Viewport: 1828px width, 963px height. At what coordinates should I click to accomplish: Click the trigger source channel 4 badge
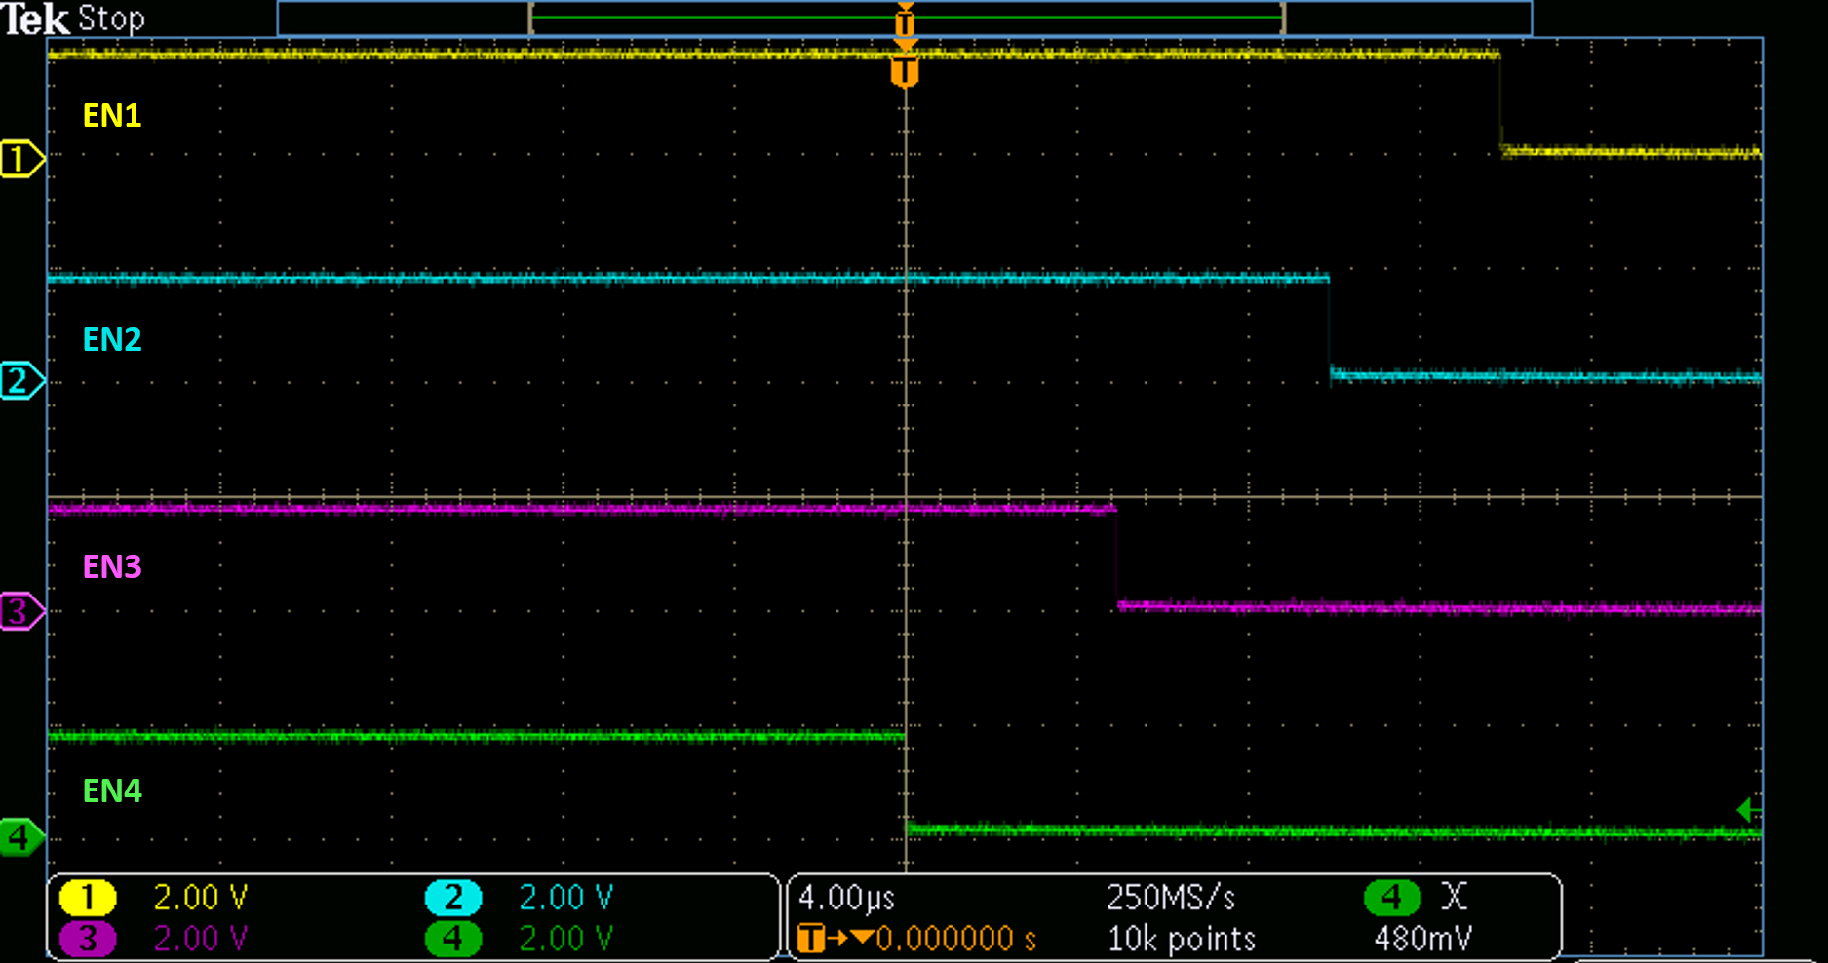tap(1391, 897)
